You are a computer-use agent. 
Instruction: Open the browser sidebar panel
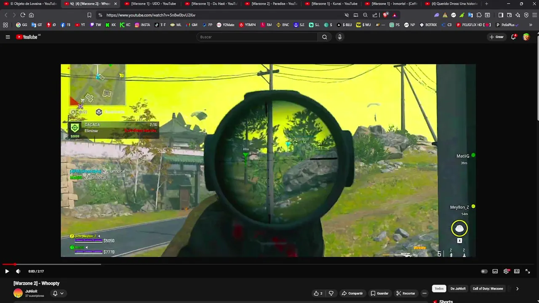[x=501, y=15]
